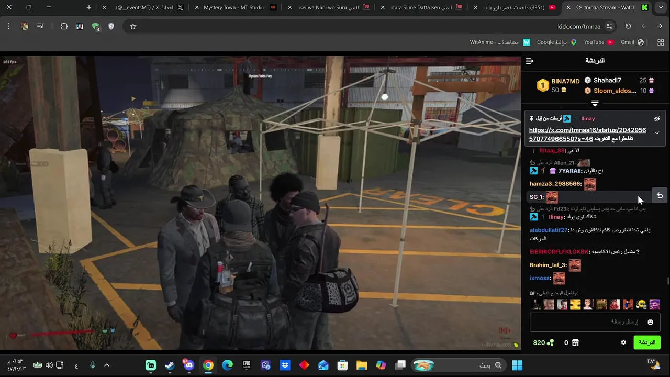
Task: Open the pinned x.com tmnaa16 status link
Action: pos(587,134)
